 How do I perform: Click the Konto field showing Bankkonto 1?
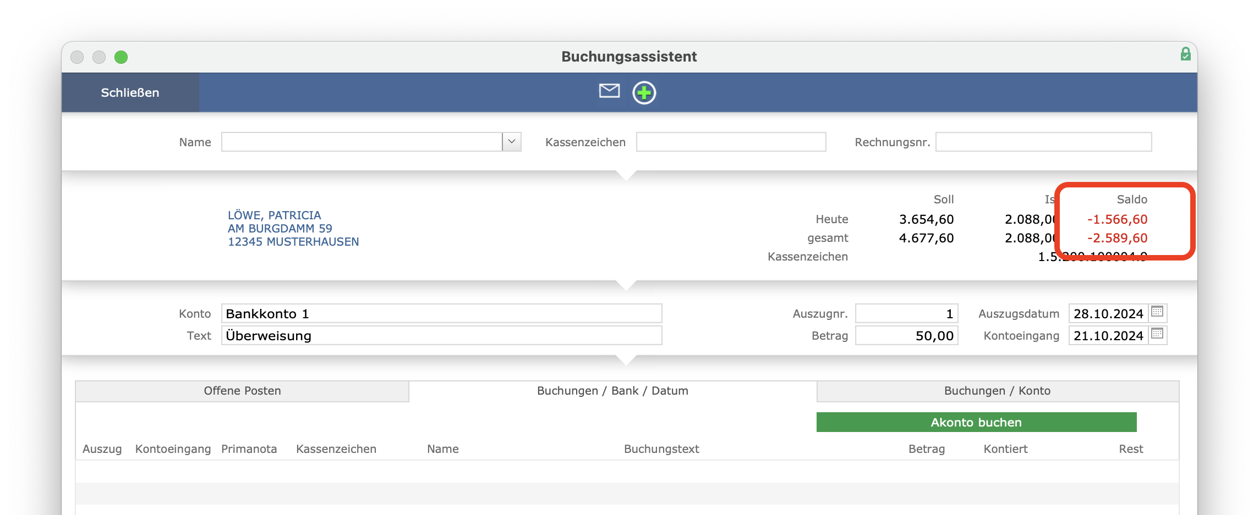click(x=441, y=313)
